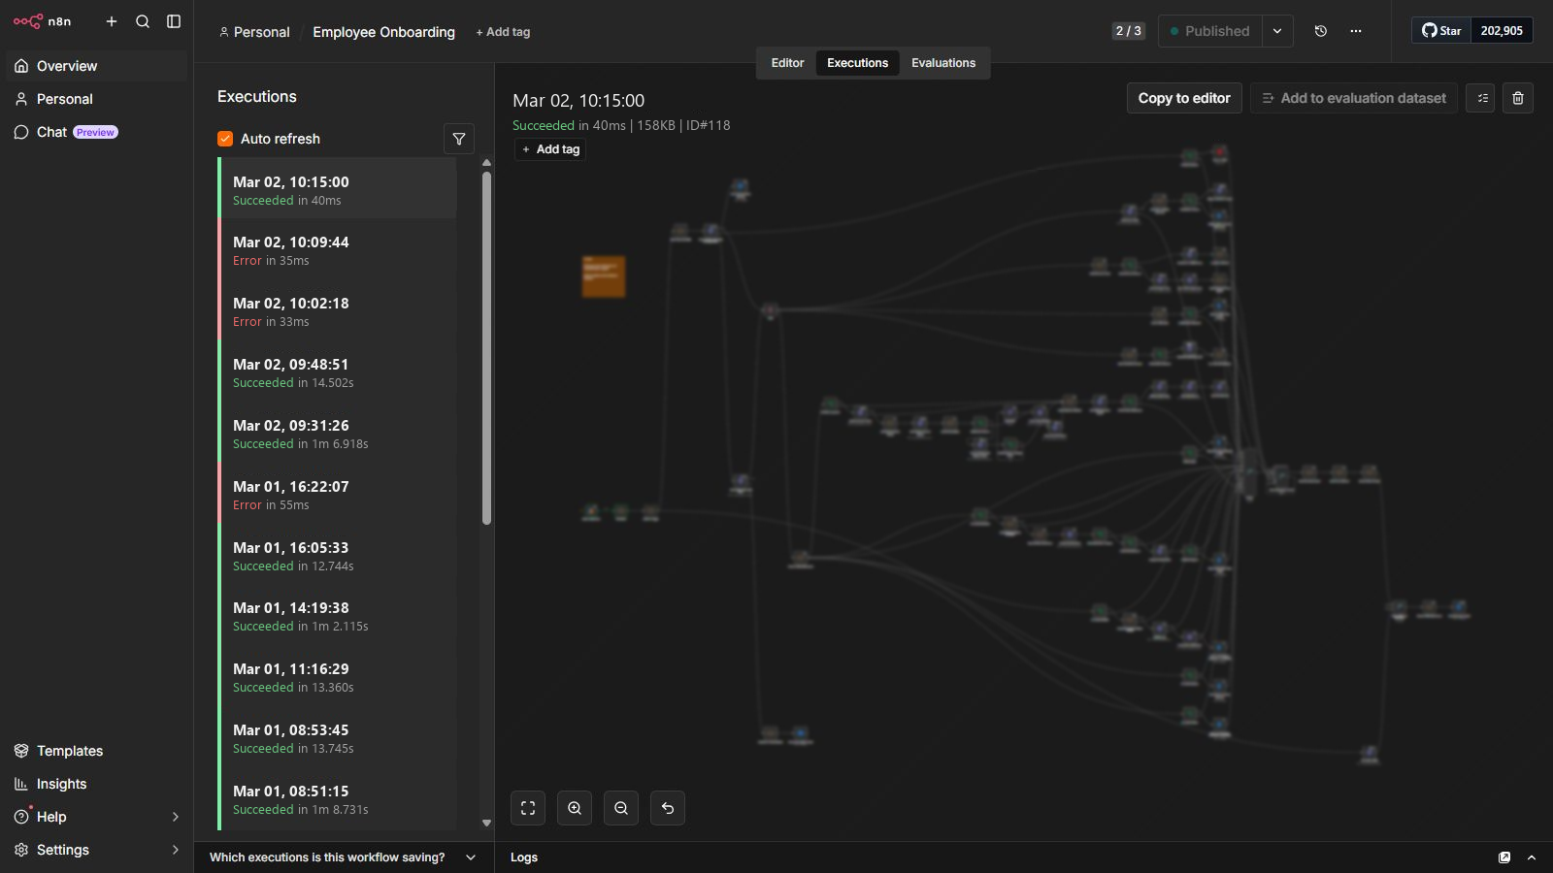Open the executions filter icon
1553x873 pixels.
coord(459,139)
